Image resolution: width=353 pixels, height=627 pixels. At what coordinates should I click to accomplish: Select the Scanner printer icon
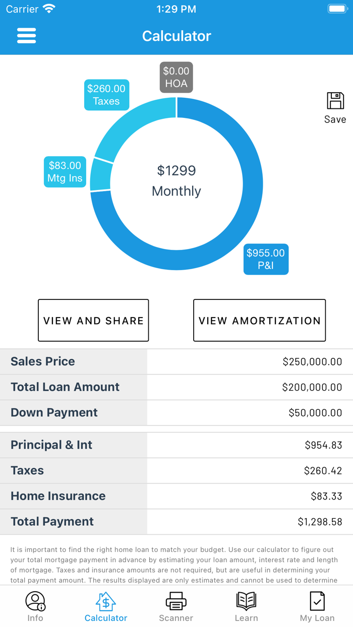tap(175, 601)
